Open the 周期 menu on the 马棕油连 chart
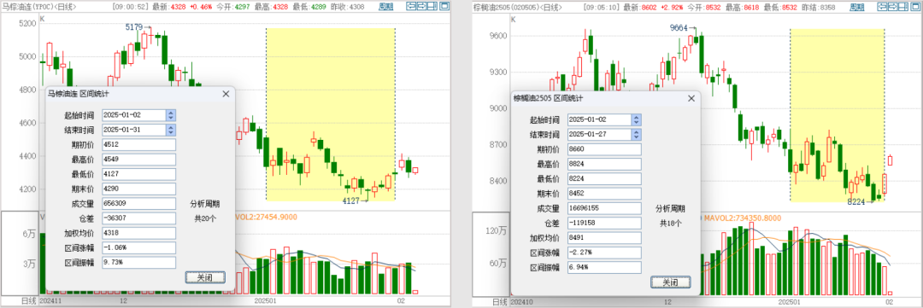Image resolution: width=923 pixels, height=308 pixels. [x=386, y=7]
